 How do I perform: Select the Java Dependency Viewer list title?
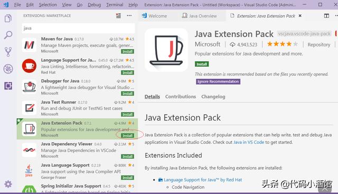(x=67, y=144)
